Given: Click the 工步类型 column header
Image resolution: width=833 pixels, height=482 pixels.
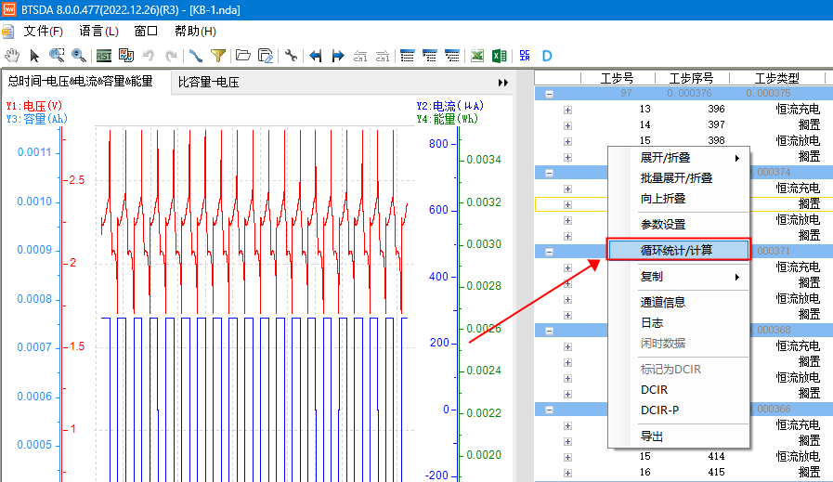Looking at the screenshot, I should tap(776, 78).
